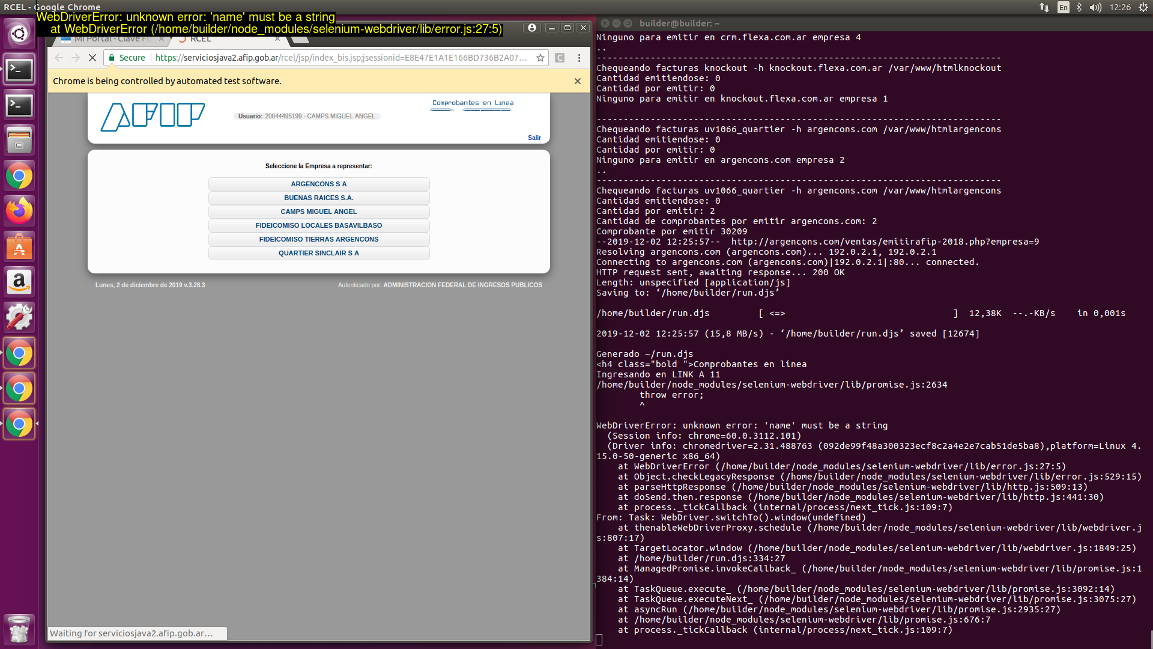This screenshot has width=1153, height=649.
Task: Click Chrome's back navigation arrow
Action: [x=59, y=58]
